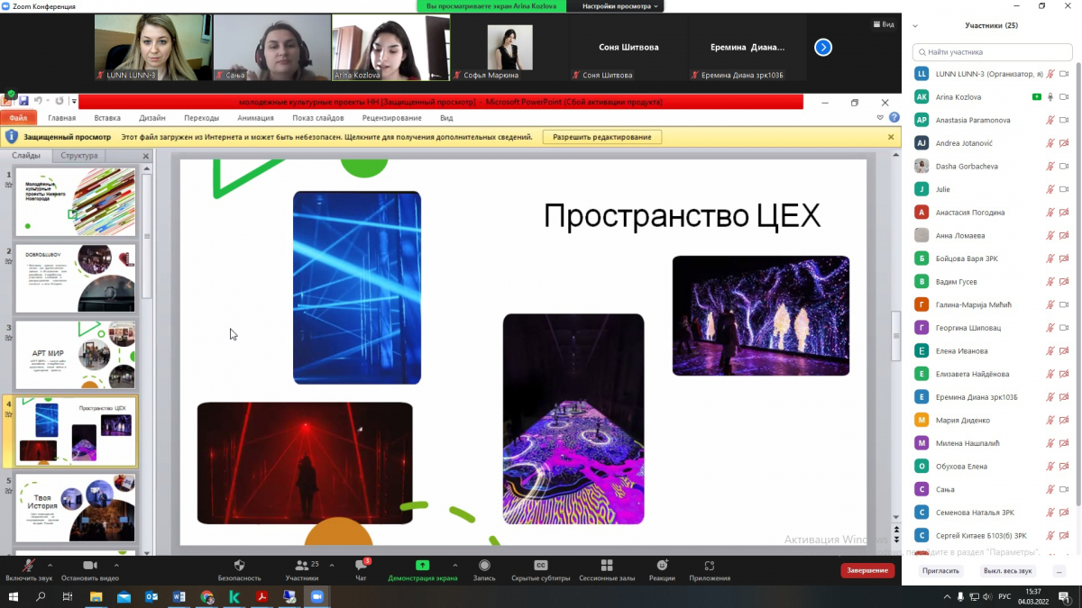Click the Save icon in PowerPoint quick access
The width and height of the screenshot is (1082, 608).
click(x=24, y=102)
